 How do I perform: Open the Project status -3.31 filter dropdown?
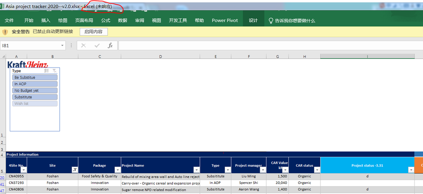tap(411, 170)
